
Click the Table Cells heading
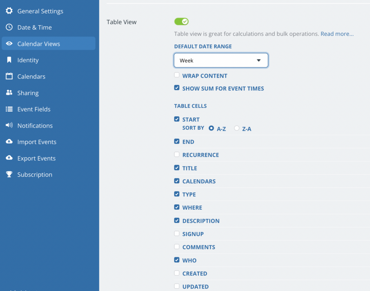point(190,106)
